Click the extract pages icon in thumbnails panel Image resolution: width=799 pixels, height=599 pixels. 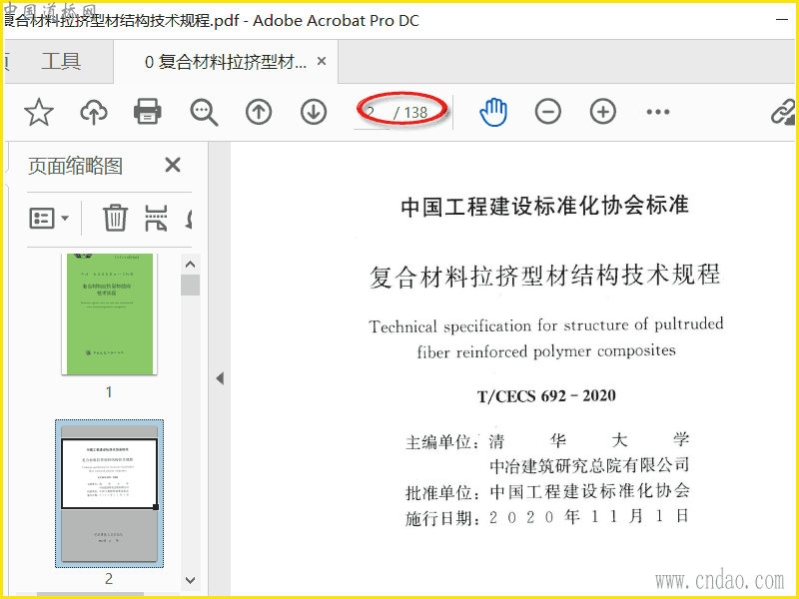point(156,218)
